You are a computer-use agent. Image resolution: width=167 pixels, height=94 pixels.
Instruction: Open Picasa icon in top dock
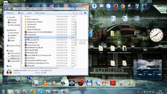pyautogui.click(x=101, y=6)
